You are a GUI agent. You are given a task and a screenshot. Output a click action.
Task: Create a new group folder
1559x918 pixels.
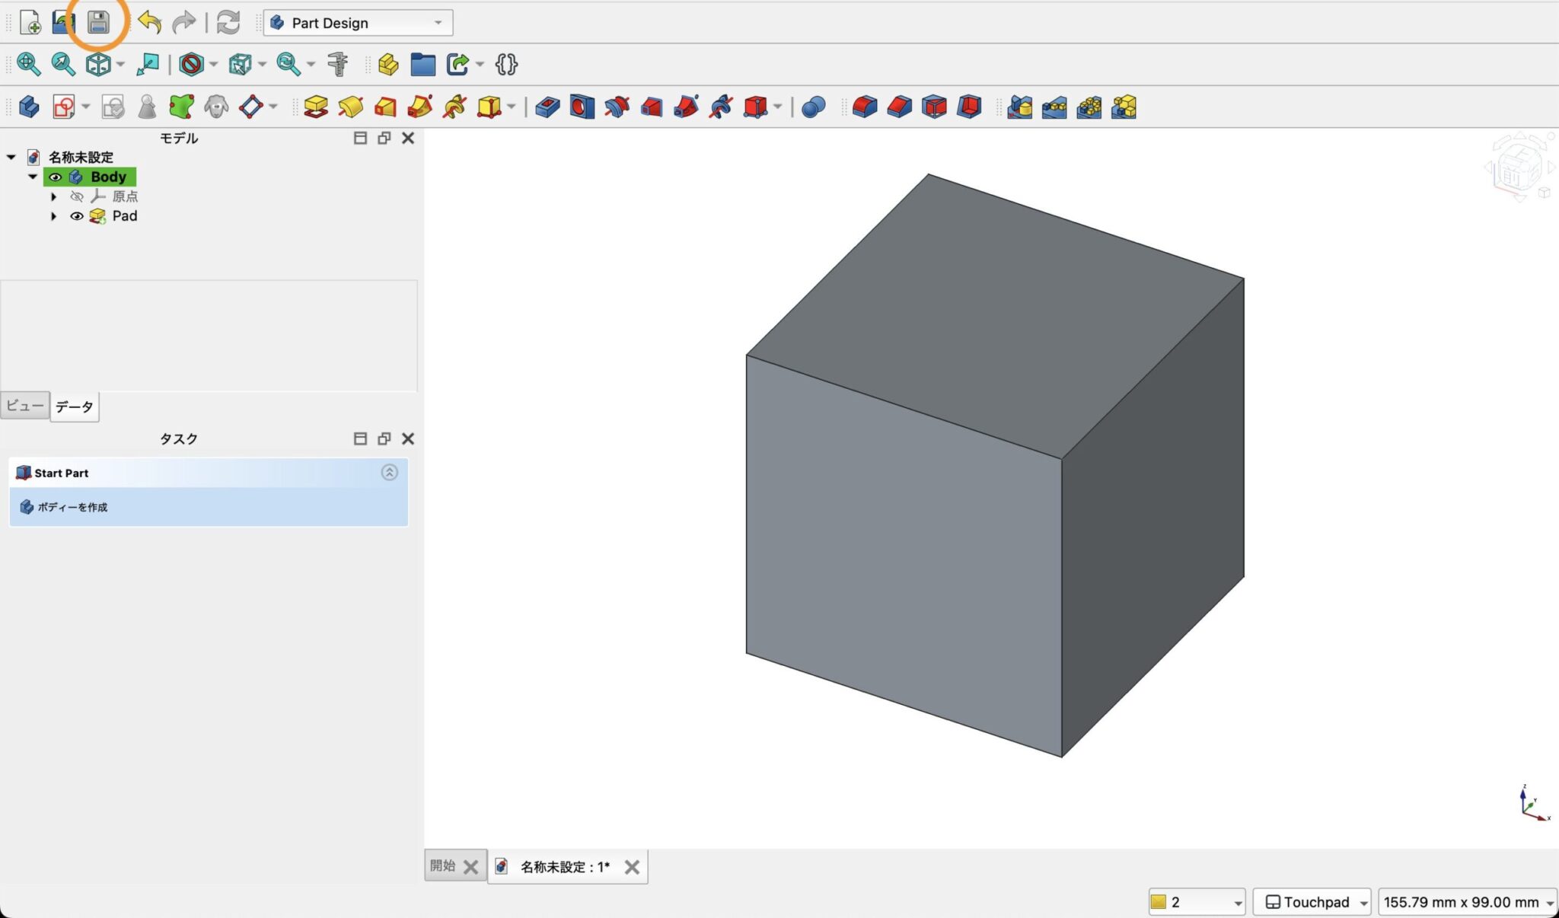(x=422, y=65)
